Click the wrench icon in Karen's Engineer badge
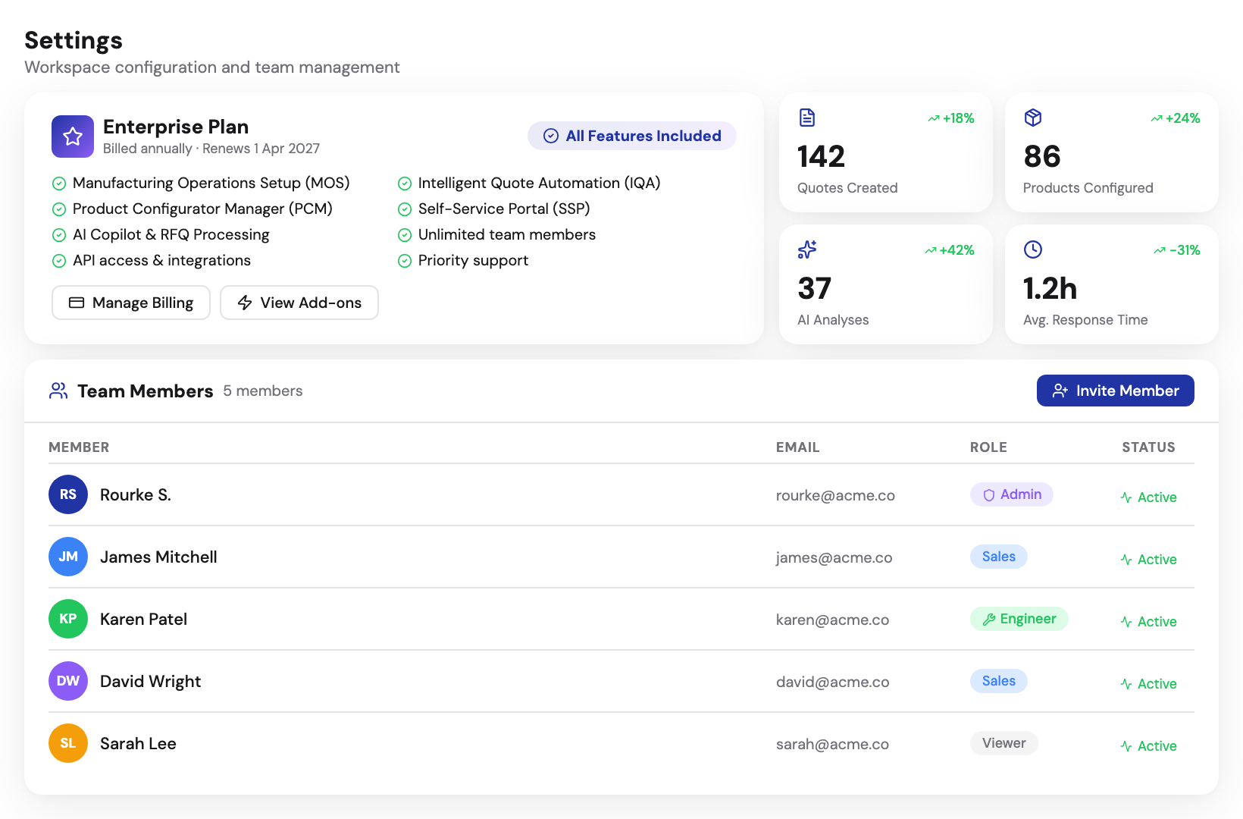Viewport: 1243px width, 819px height. click(x=991, y=619)
